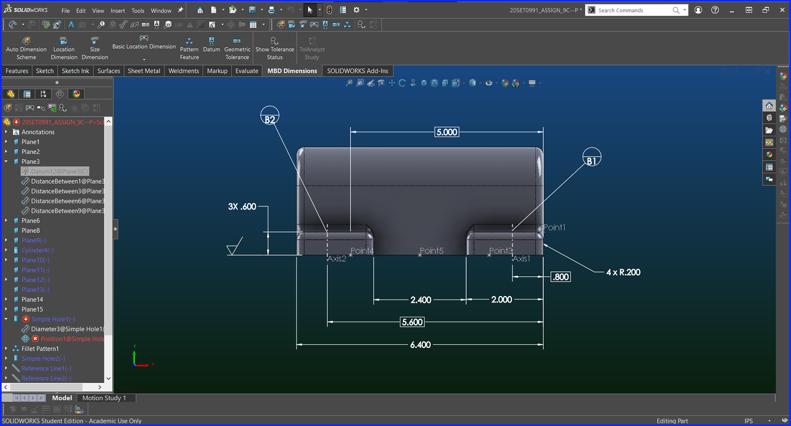Open Geometric Tolerance tool
This screenshot has width=791, height=426.
237,49
